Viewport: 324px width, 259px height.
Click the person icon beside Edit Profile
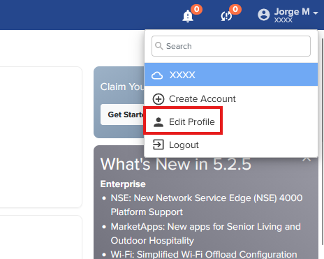159,122
